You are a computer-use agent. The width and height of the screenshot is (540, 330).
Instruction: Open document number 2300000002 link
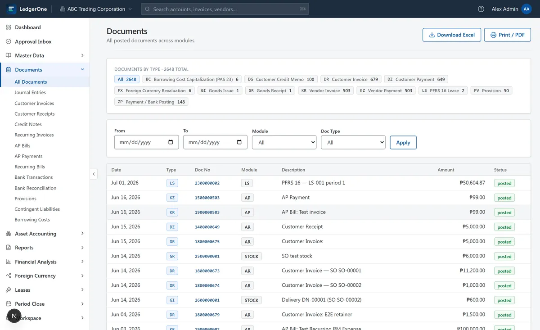(207, 183)
